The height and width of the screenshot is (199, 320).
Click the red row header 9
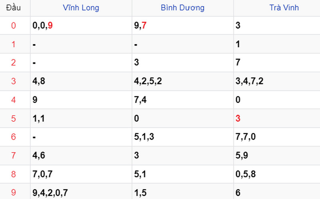[14, 193]
